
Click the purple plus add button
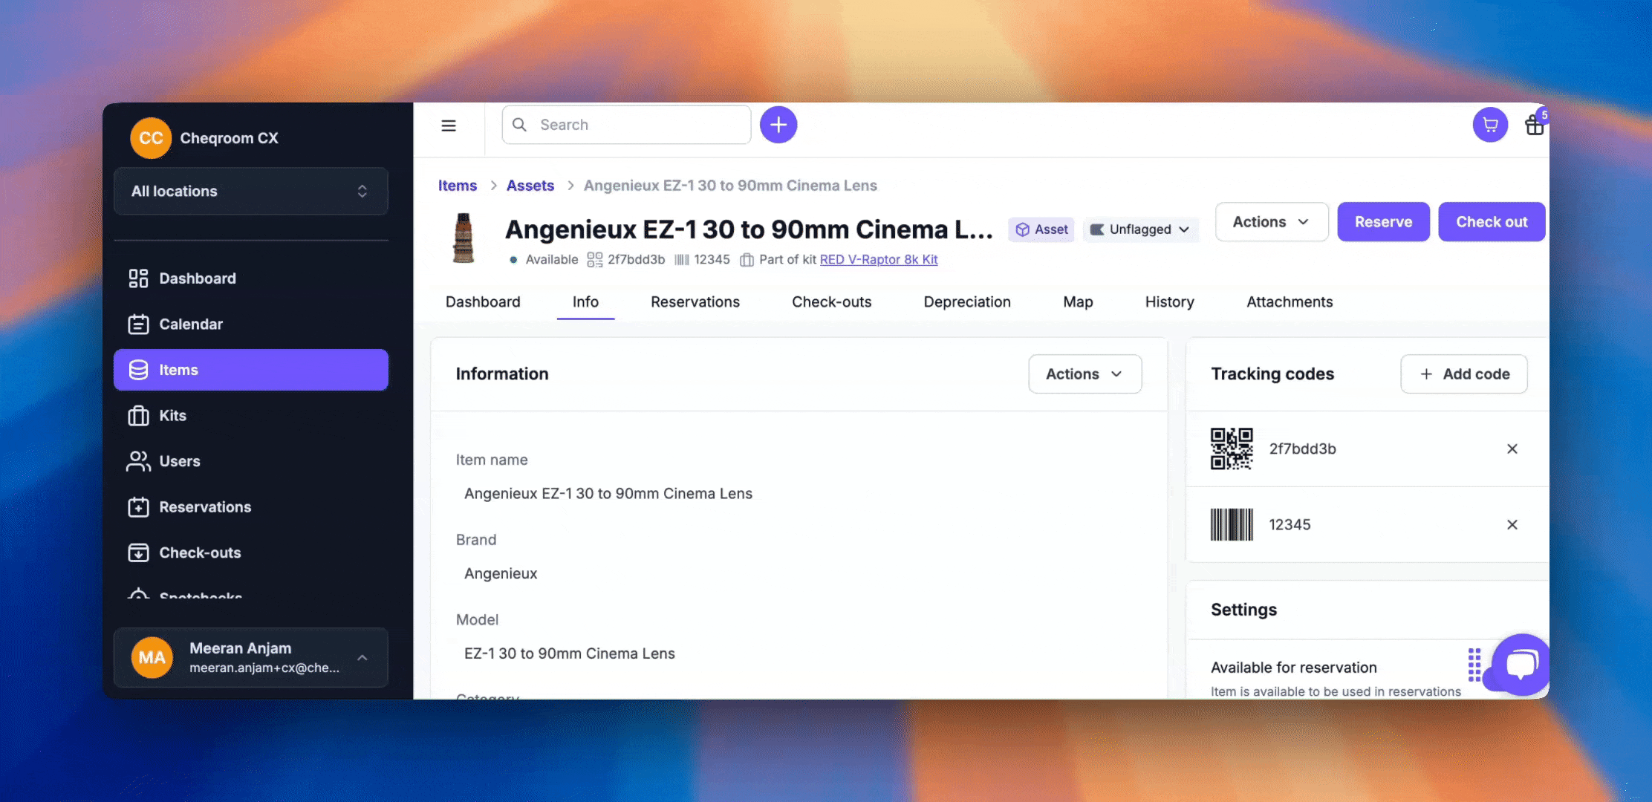778,125
